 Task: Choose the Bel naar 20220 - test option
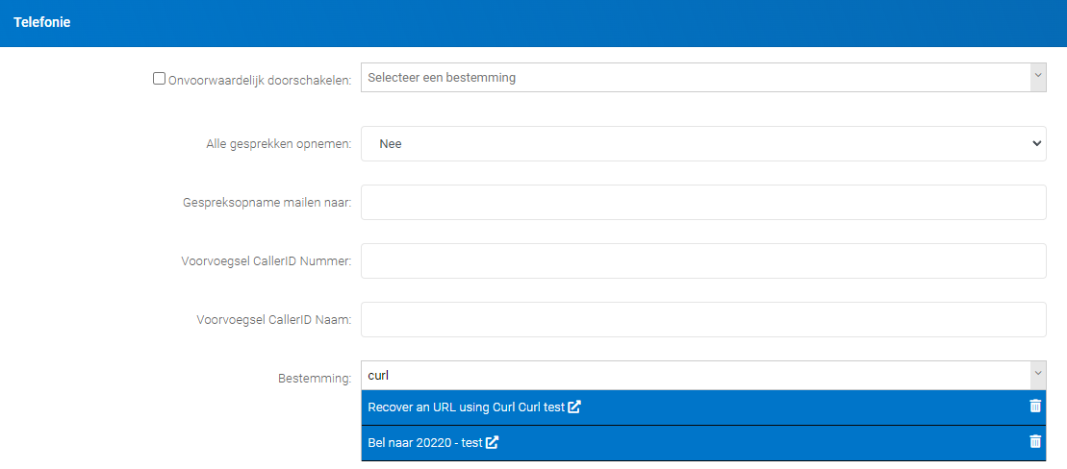click(x=424, y=443)
